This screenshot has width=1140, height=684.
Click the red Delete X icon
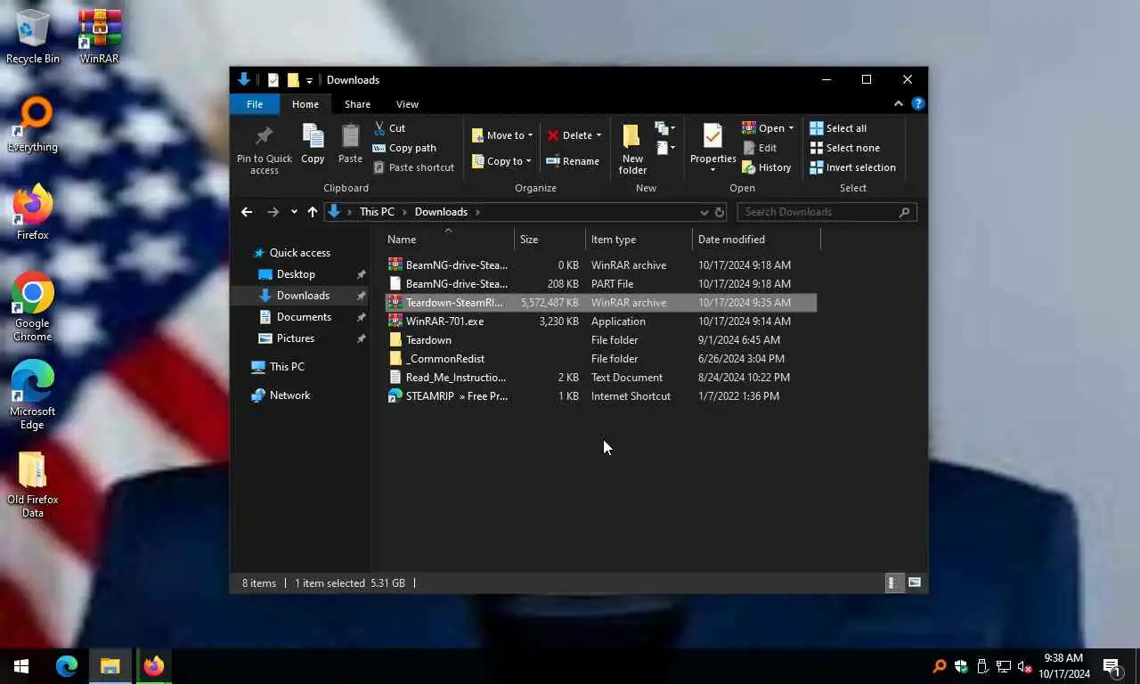pyautogui.click(x=553, y=135)
